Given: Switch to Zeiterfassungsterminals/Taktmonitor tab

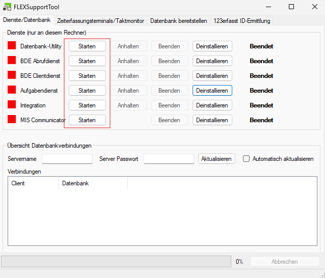Looking at the screenshot, I should tap(101, 21).
